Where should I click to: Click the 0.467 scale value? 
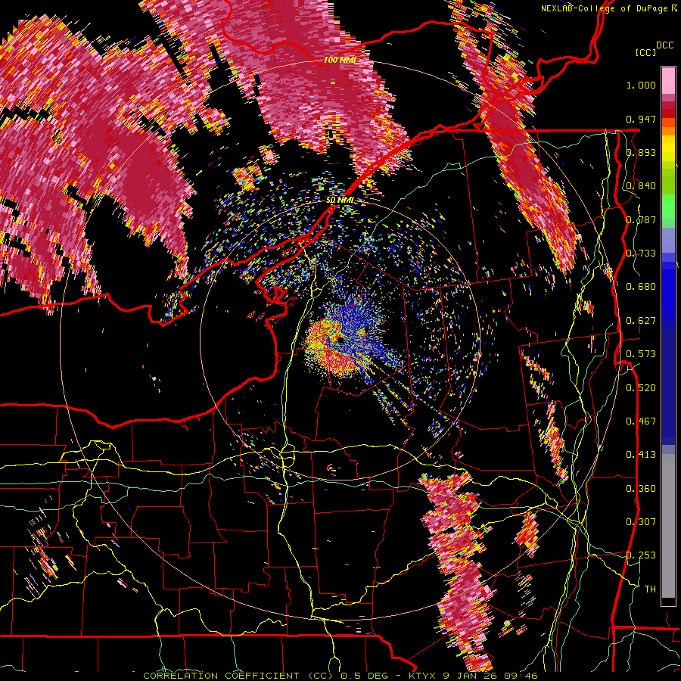[641, 421]
